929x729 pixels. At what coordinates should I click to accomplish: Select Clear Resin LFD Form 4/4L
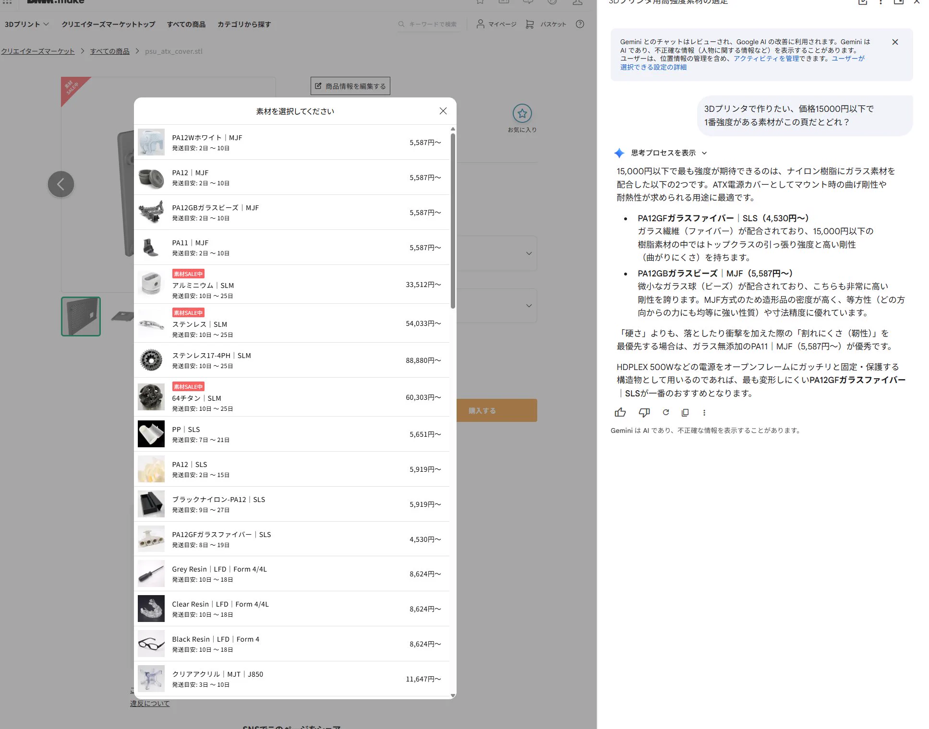[292, 609]
